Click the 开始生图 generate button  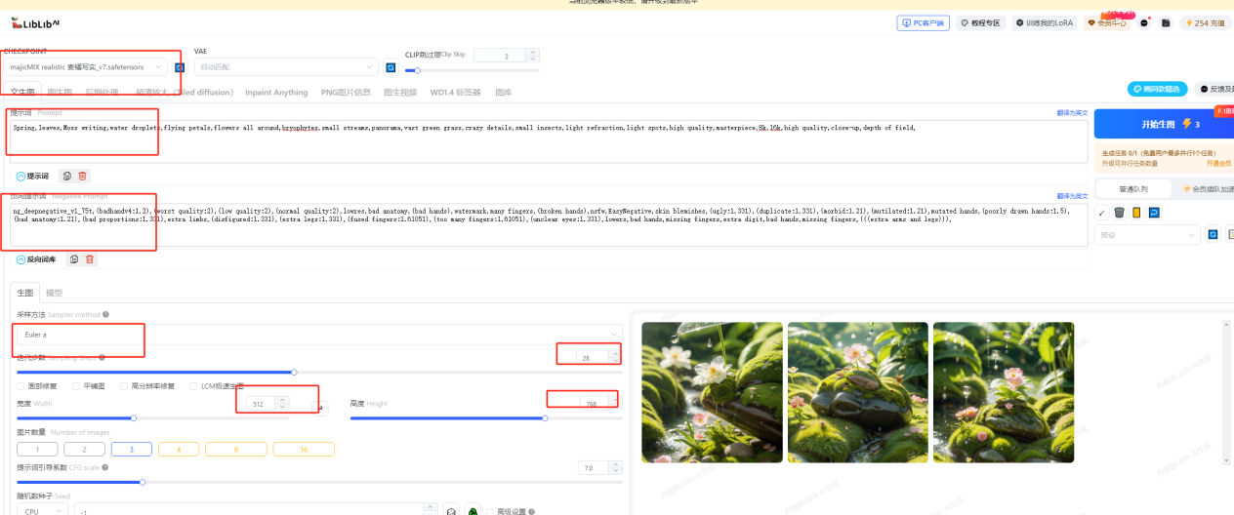1164,124
